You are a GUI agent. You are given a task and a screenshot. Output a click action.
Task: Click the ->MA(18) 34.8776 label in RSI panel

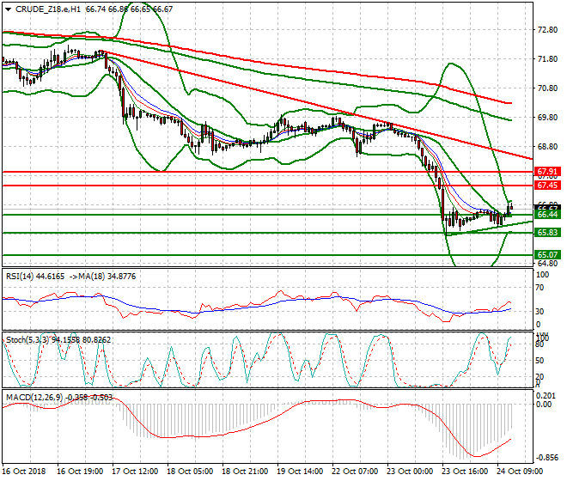click(x=102, y=277)
